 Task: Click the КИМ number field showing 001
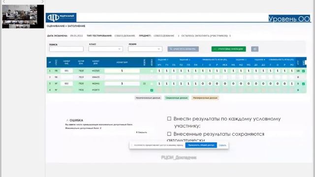pyautogui.click(x=66, y=71)
